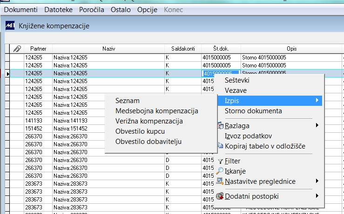Open the Poročila menu

[92, 10]
